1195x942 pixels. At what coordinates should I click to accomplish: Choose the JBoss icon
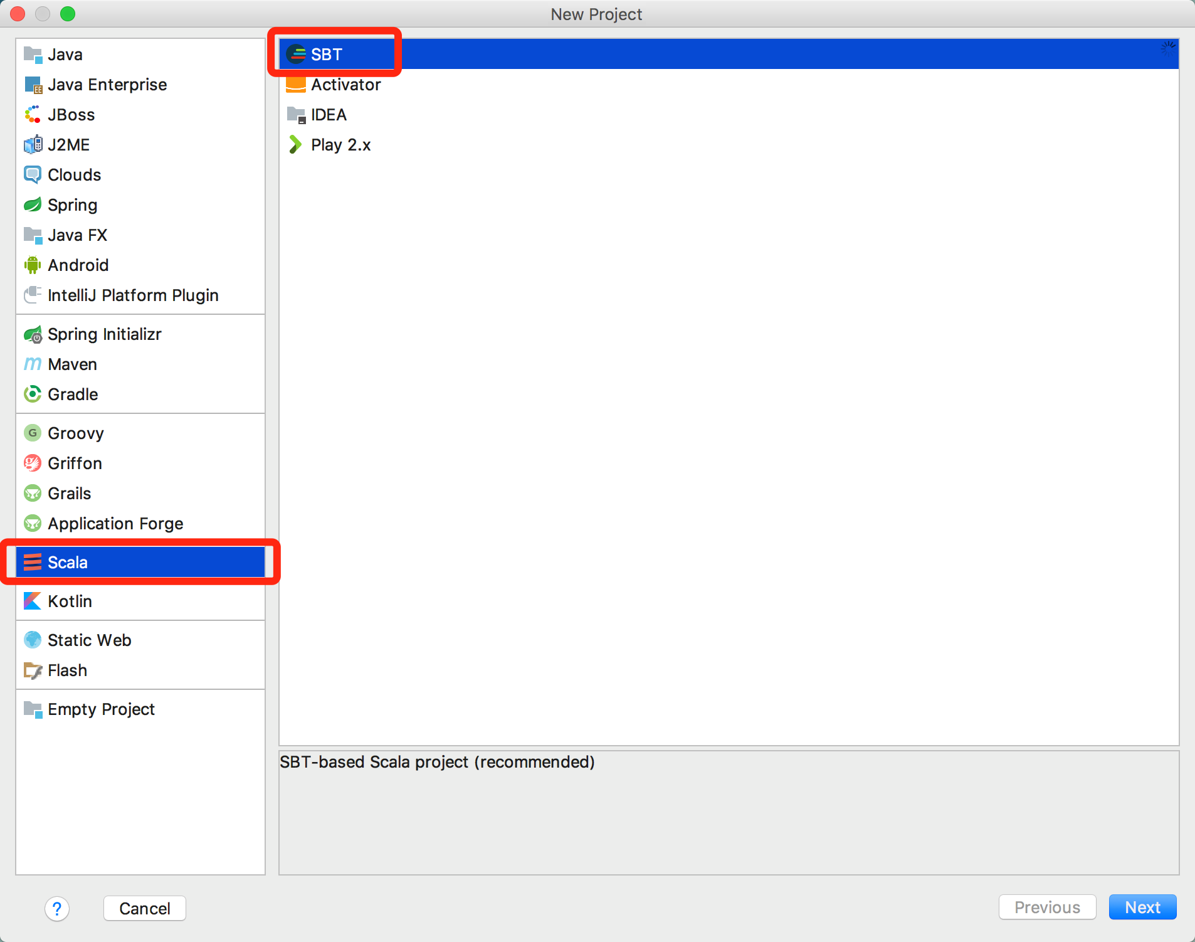[33, 115]
